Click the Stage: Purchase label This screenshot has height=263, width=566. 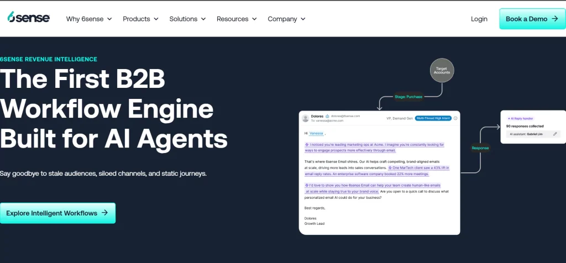pos(408,97)
